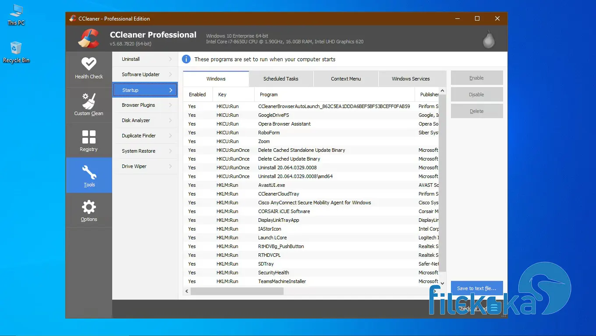Open the Health Check section
The image size is (596, 336).
89,69
